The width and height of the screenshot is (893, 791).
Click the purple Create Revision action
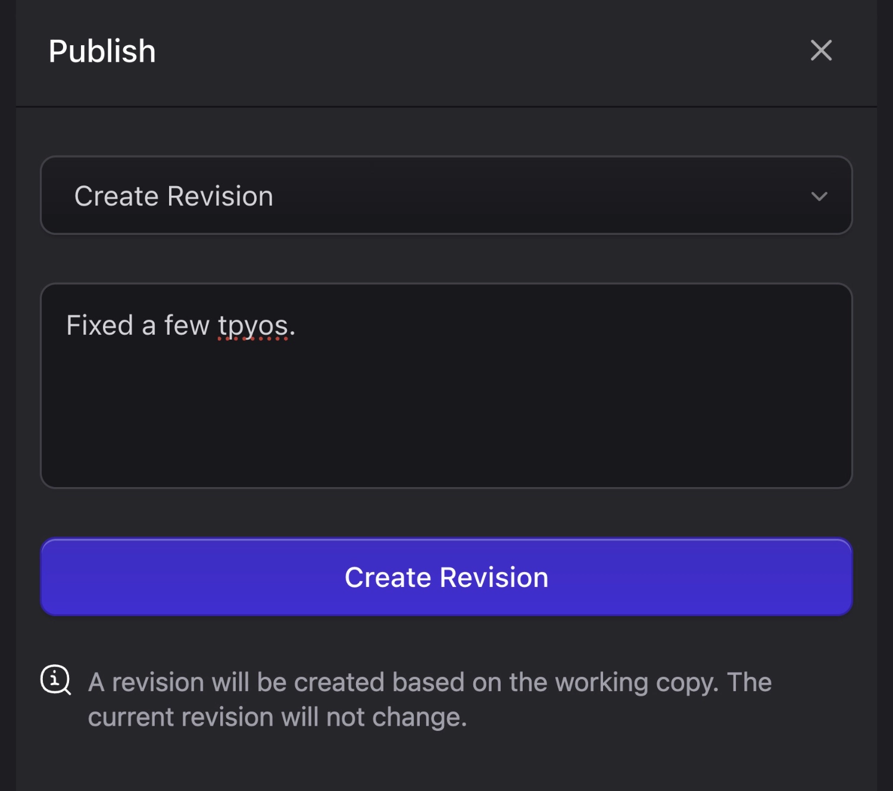[446, 576]
